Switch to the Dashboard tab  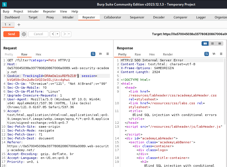pos(12,17)
